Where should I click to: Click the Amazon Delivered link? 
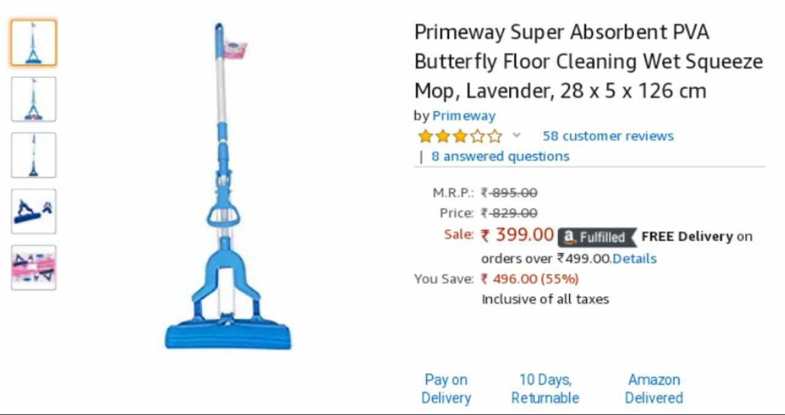[x=654, y=389]
